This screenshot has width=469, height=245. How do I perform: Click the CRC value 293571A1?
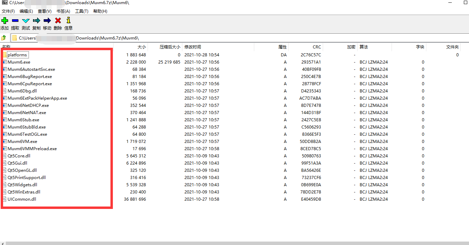point(311,62)
